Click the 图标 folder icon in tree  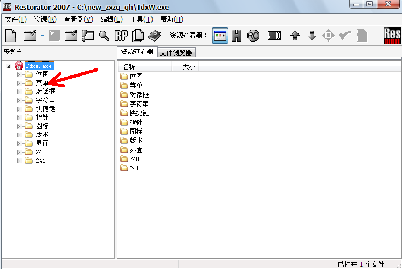point(29,126)
